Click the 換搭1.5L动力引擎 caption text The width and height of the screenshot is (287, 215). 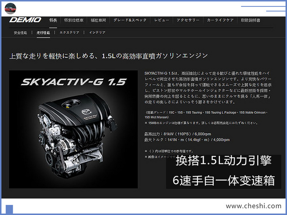click(x=224, y=161)
